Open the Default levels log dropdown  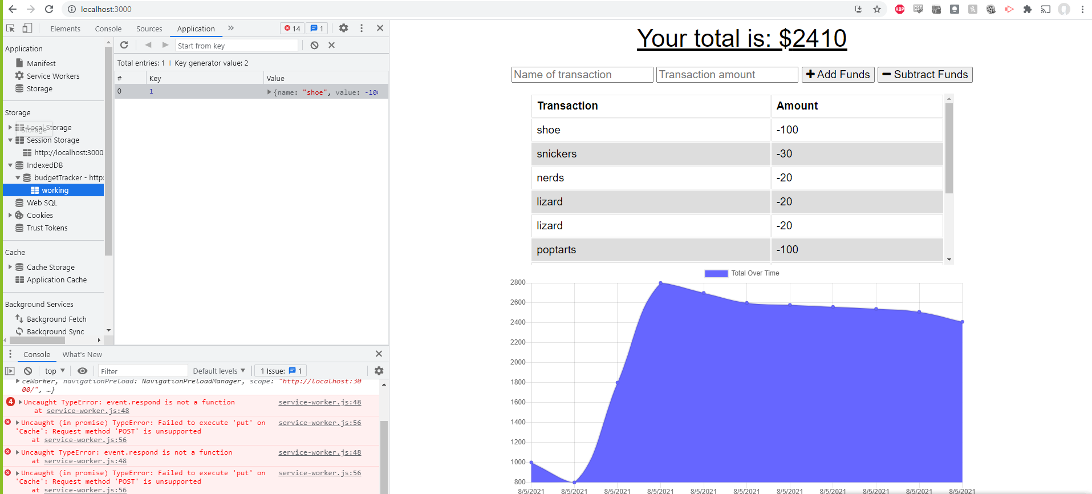click(219, 371)
